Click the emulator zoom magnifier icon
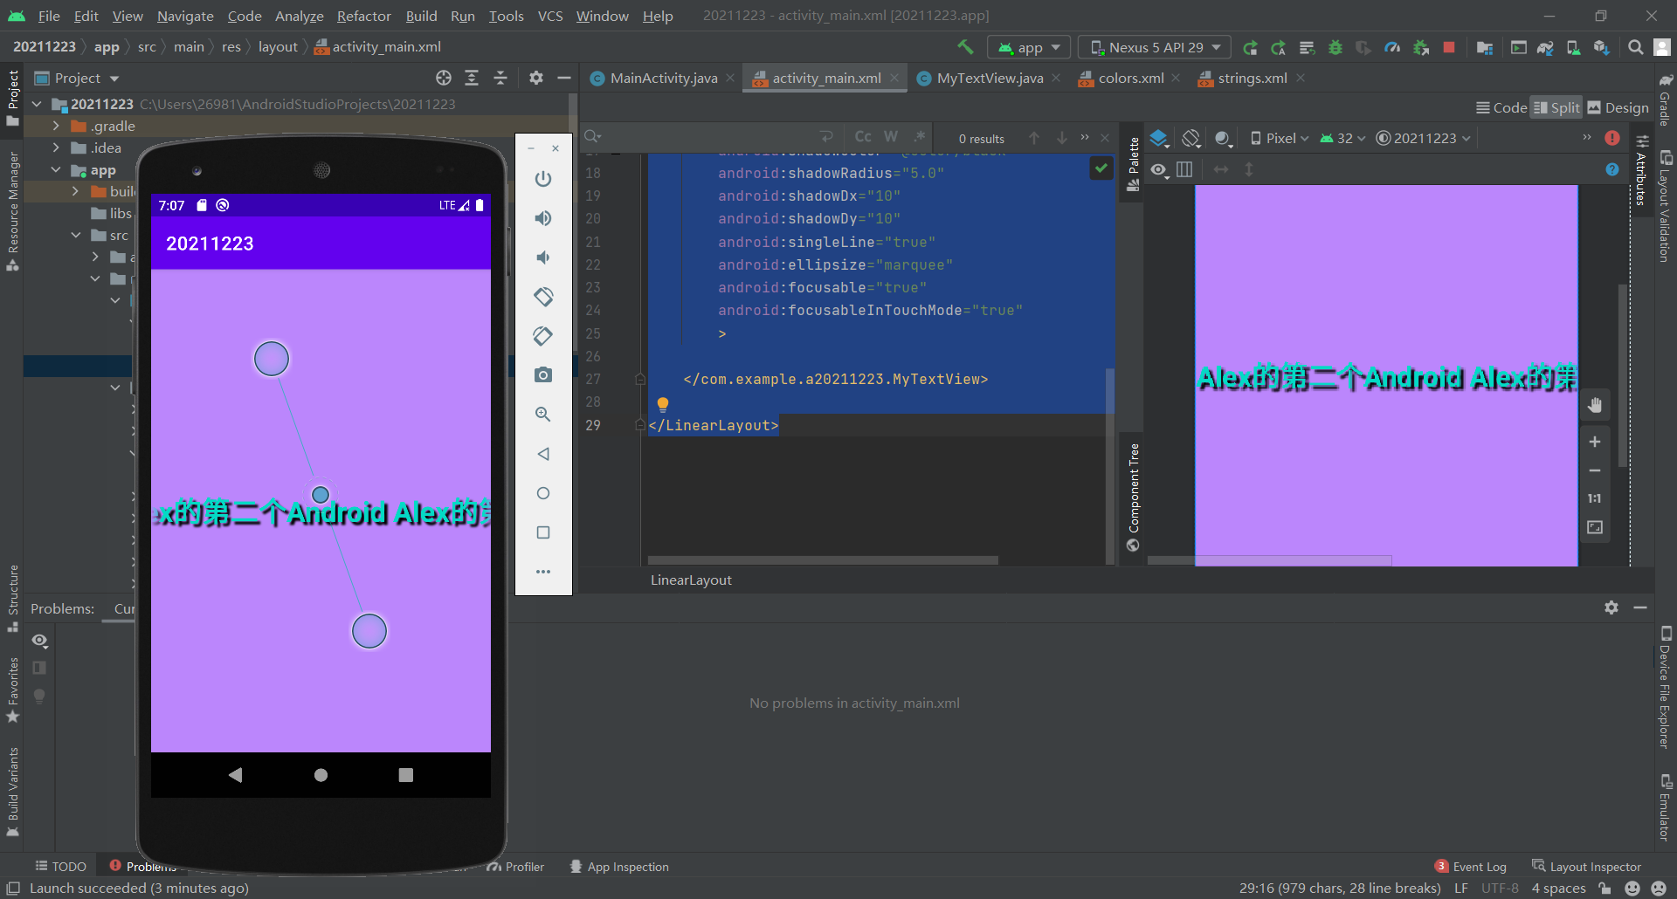 pos(543,415)
